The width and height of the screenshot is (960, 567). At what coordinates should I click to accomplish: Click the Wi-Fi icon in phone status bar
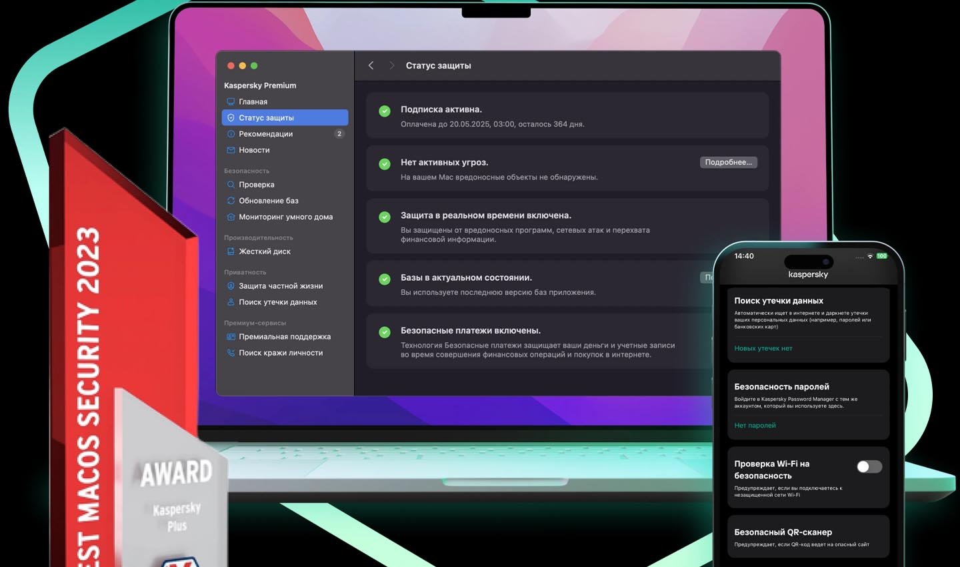(x=870, y=256)
